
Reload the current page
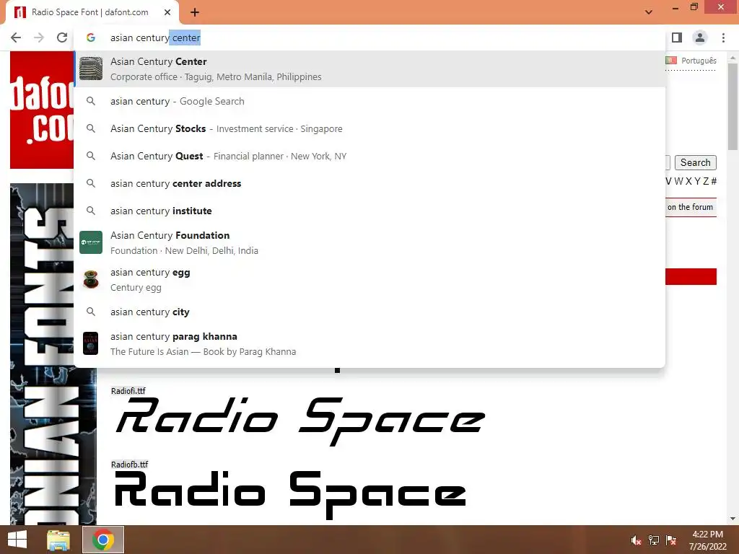62,38
